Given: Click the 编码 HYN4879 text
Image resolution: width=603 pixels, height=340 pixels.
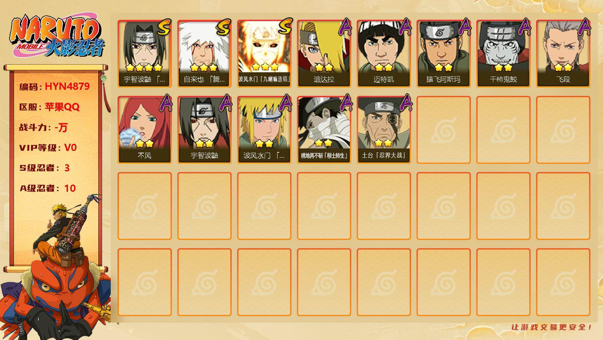Looking at the screenshot, I should [54, 86].
